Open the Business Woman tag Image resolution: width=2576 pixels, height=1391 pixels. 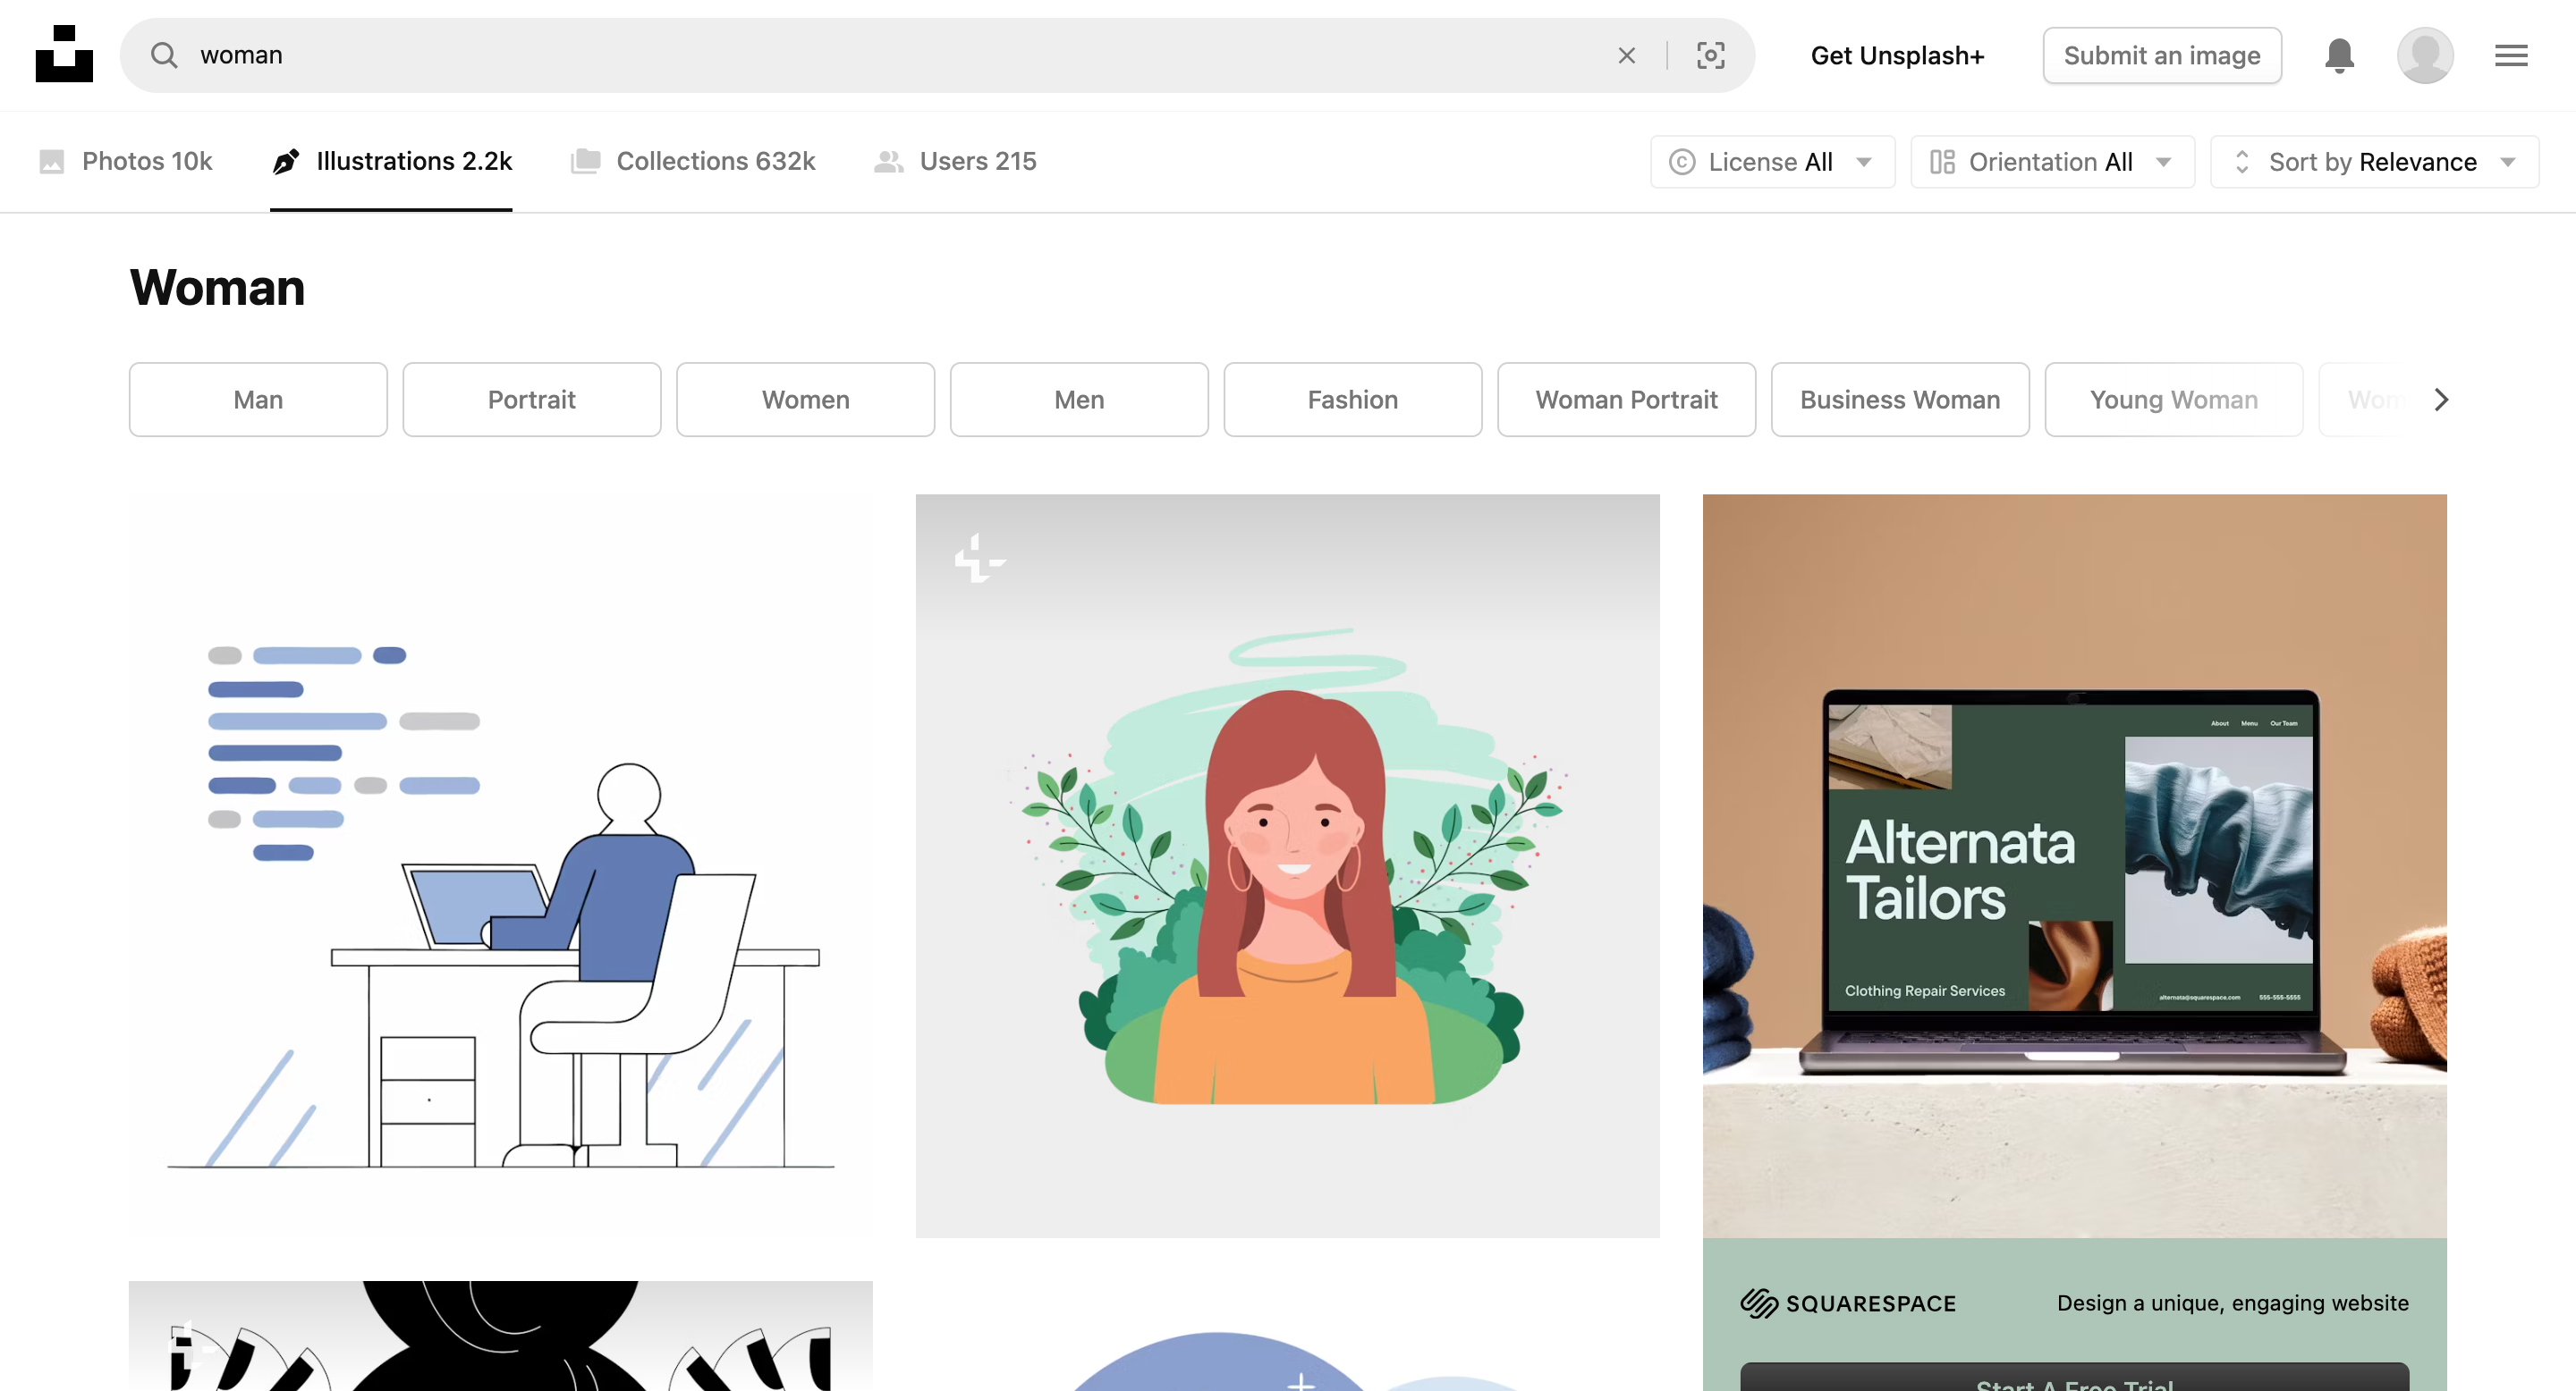[1900, 400]
